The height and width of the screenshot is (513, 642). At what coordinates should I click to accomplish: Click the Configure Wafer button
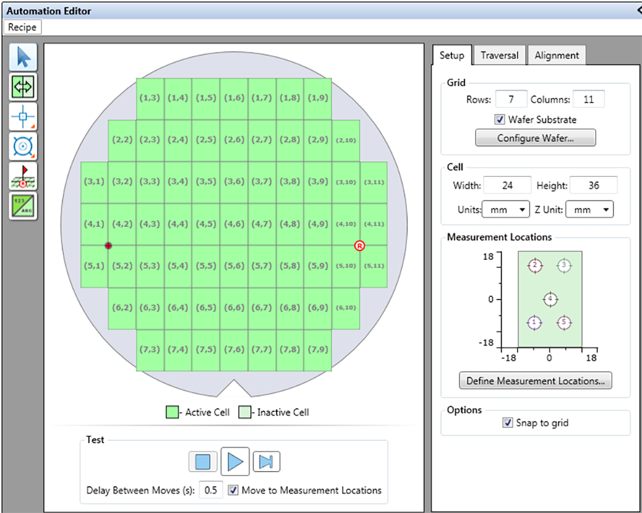(536, 138)
